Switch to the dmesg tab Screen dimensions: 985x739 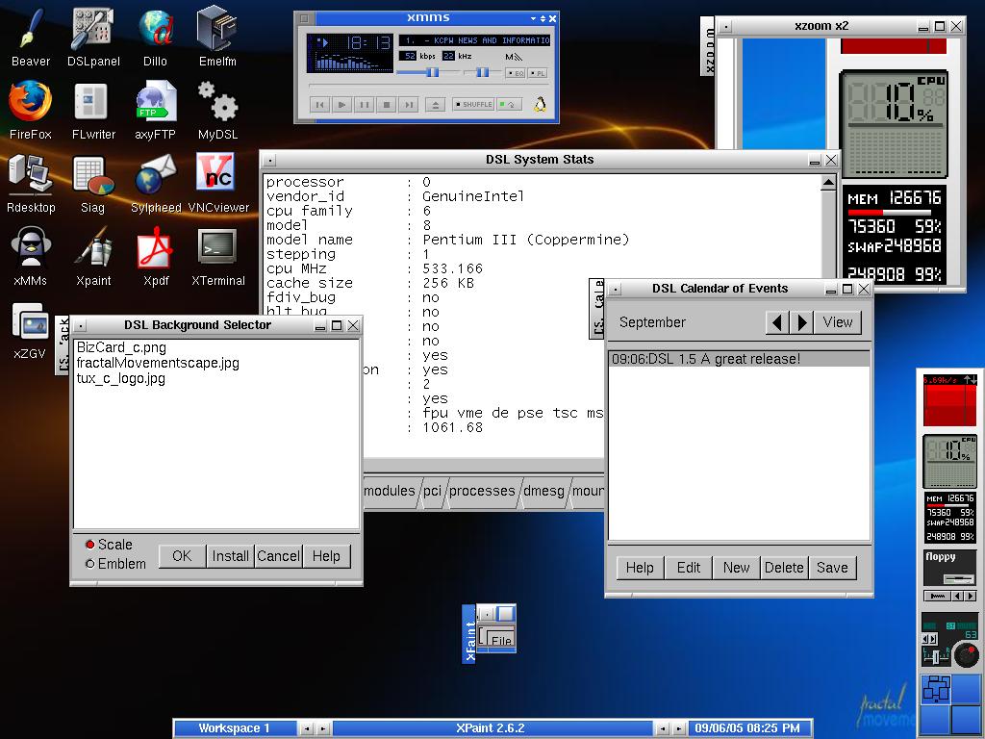[544, 491]
